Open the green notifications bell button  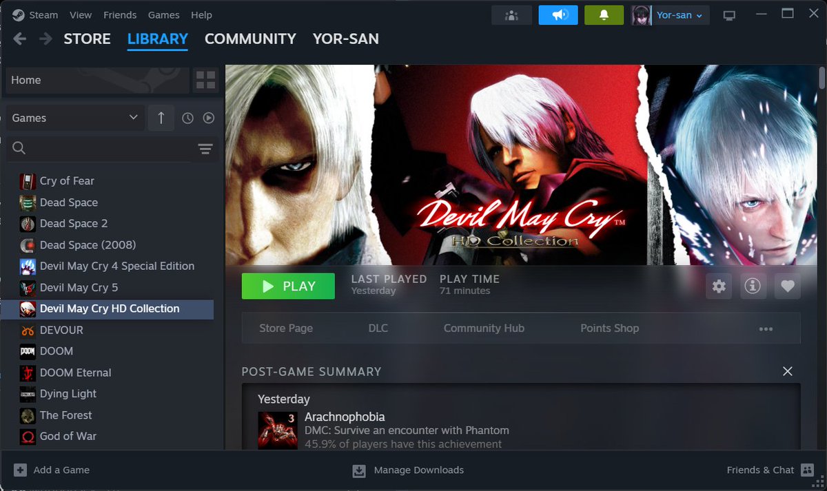[x=604, y=15]
